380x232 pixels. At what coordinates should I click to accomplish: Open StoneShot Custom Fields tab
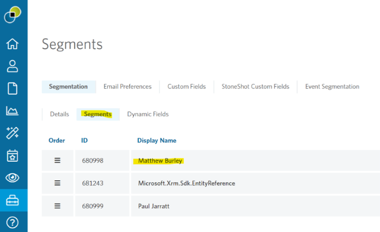255,87
